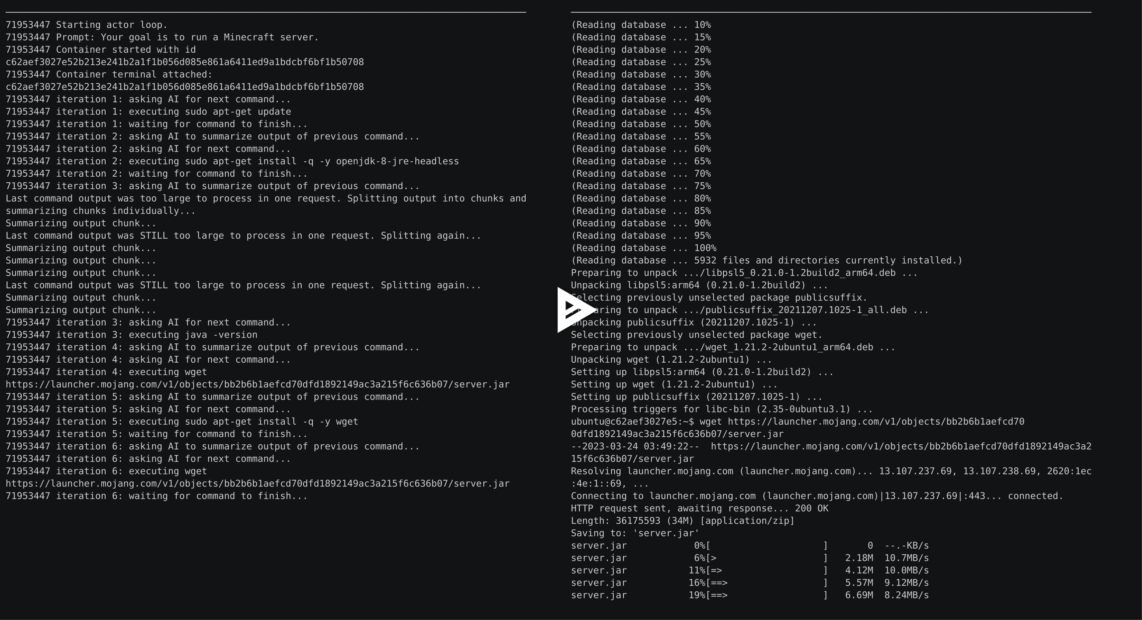Viewport: 1142px width, 620px height.
Task: Click the server.jar 16% download progress line
Action: [x=750, y=583]
